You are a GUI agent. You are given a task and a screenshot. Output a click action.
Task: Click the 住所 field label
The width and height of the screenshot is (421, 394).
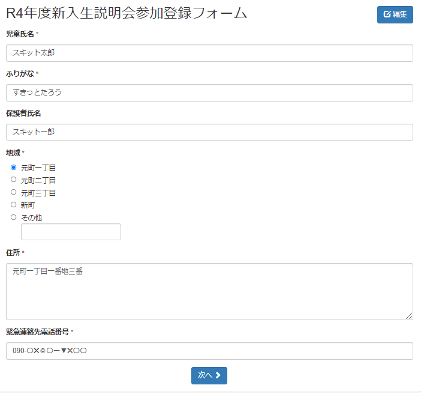(x=13, y=252)
